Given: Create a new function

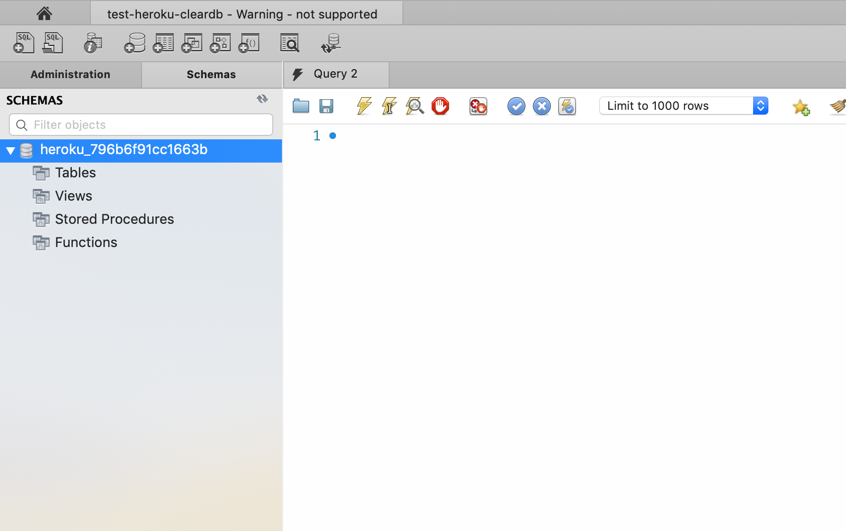Looking at the screenshot, I should coord(249,43).
